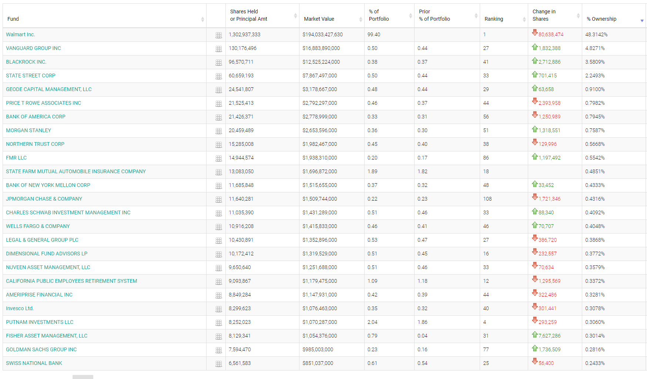
Task: Open grid icon in FISHER ASSET MANAGEMENT row
Action: tap(218, 336)
